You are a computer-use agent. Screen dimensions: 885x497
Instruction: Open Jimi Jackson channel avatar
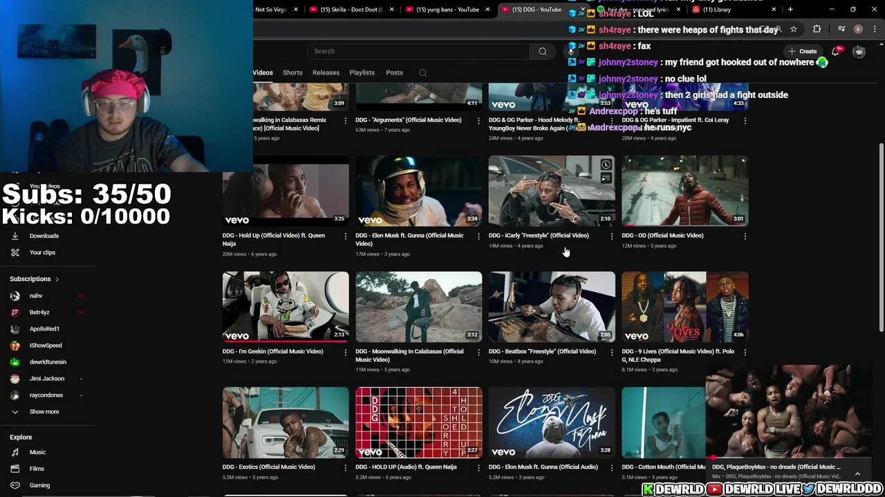pos(15,378)
